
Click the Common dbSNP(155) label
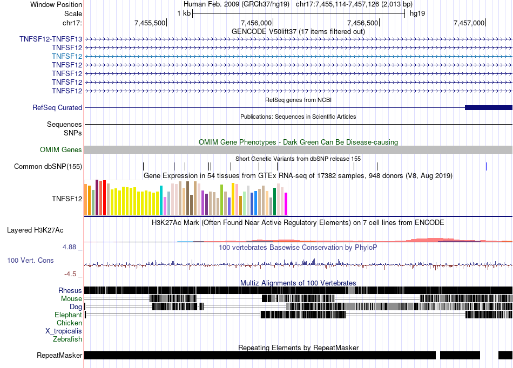[48, 166]
